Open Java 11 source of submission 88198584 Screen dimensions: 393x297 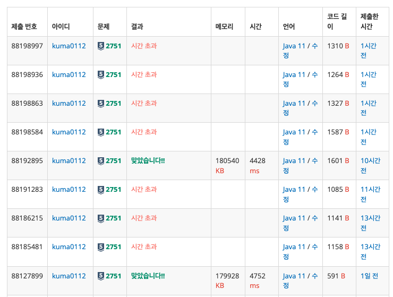click(294, 132)
